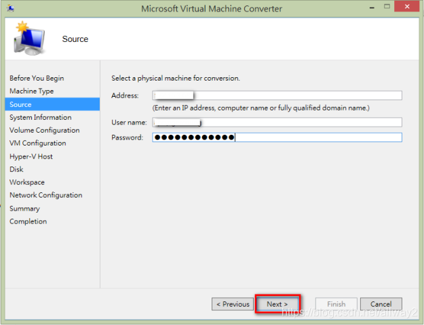Click 'Select a physical machine for conversion.' text

point(176,78)
